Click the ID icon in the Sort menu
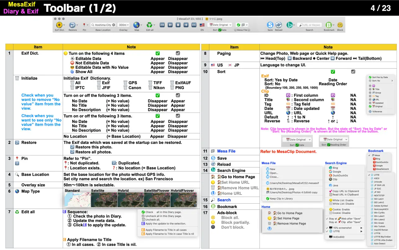 click(x=374, y=86)
